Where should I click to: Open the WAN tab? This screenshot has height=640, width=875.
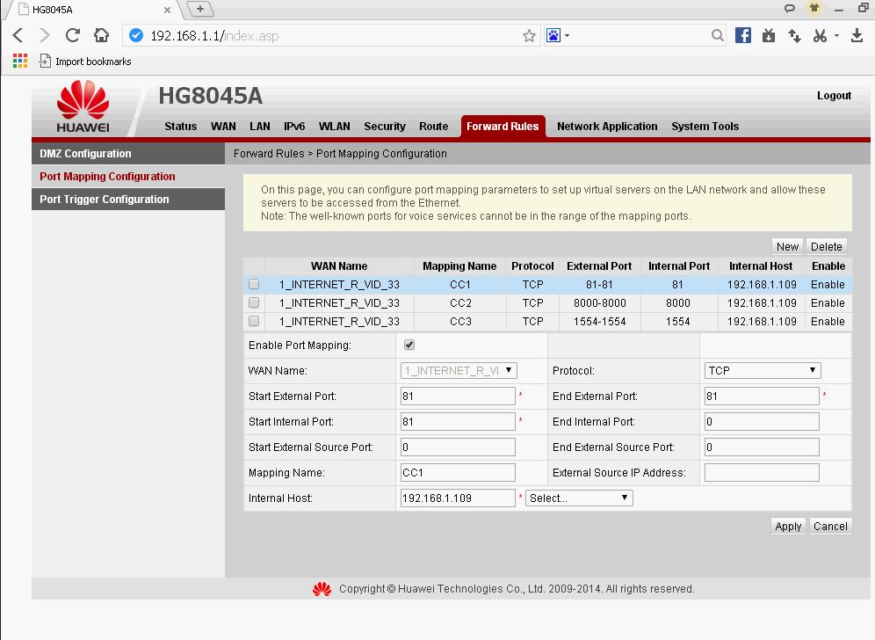coord(223,127)
